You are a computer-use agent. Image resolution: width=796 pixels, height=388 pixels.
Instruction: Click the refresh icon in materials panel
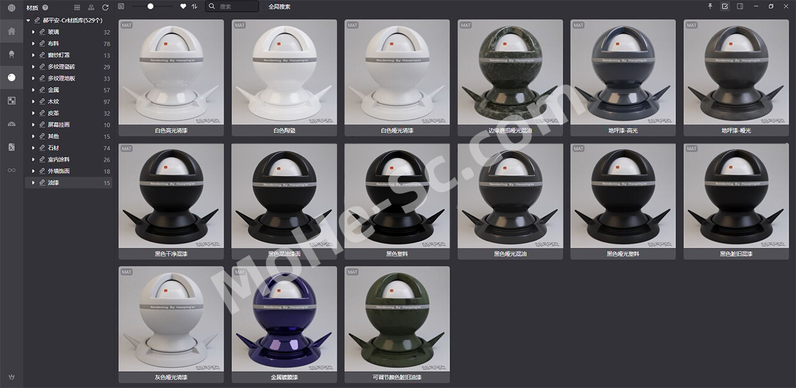pos(105,7)
